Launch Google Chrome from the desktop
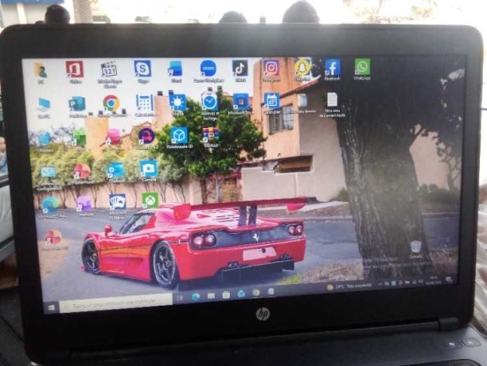The height and width of the screenshot is (366, 487). (x=111, y=107)
